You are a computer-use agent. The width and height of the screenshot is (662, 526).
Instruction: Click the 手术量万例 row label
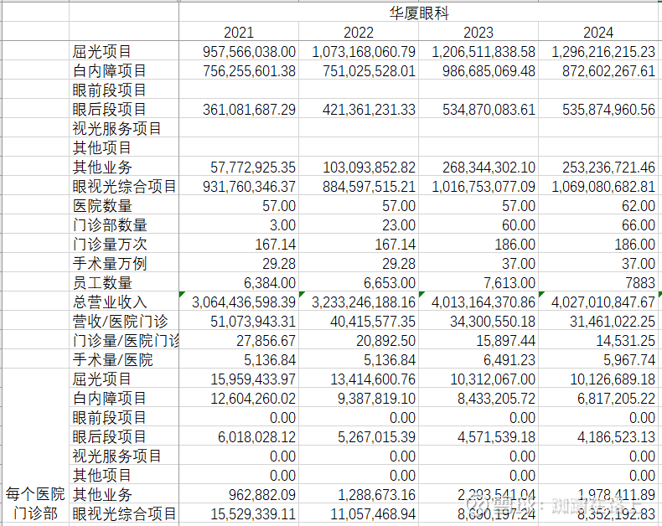[124, 263]
